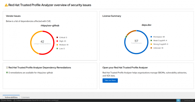Click the Weak Copyleft legend swatch

point(151,41)
